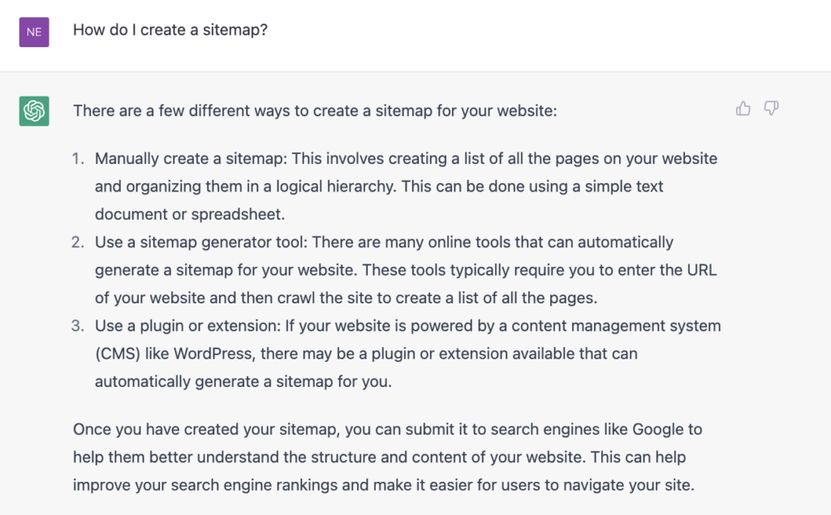Click the purple NE user avatar
The image size is (831, 515).
(34, 32)
